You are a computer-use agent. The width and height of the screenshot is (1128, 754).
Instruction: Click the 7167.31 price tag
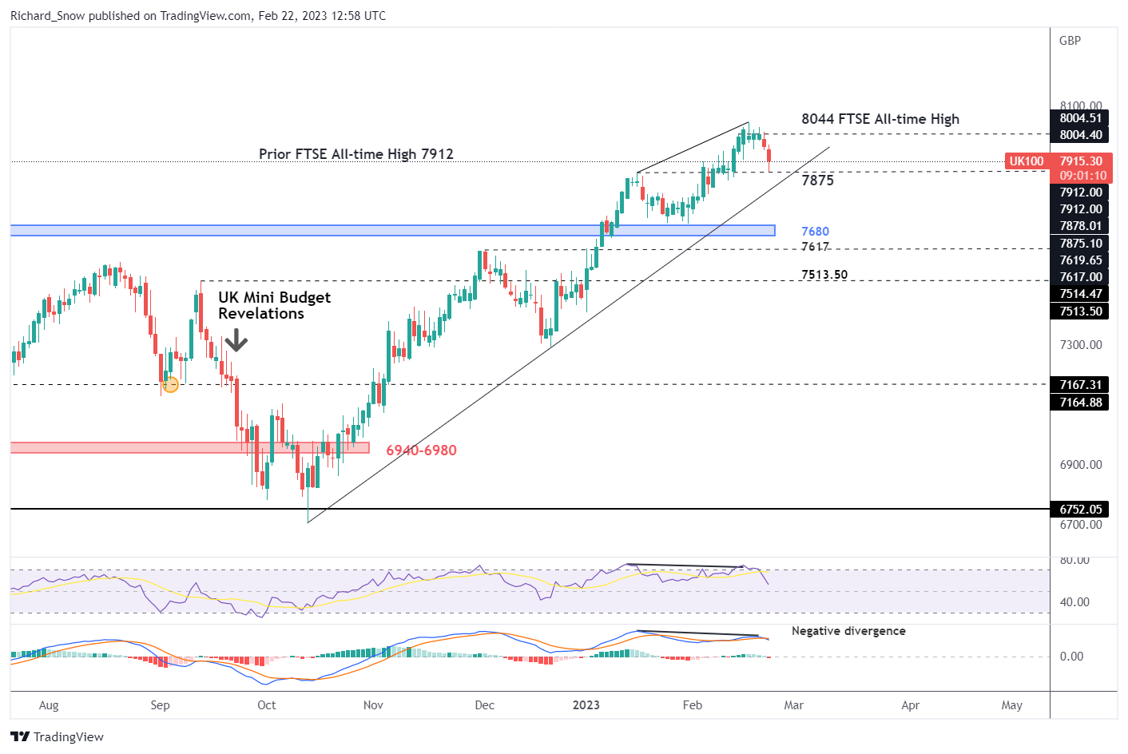click(x=1081, y=385)
